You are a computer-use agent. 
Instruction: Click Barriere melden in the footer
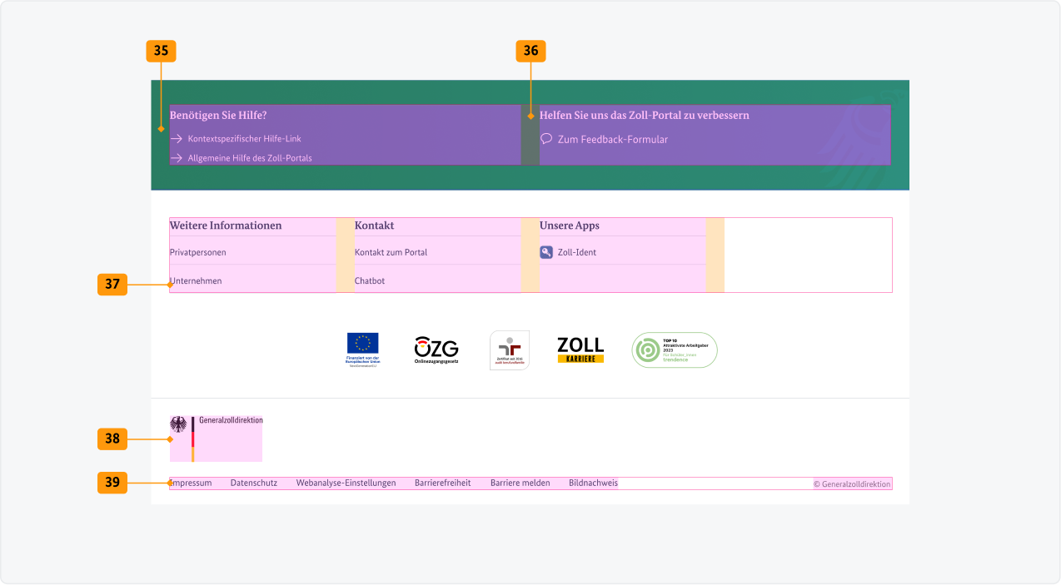point(519,482)
